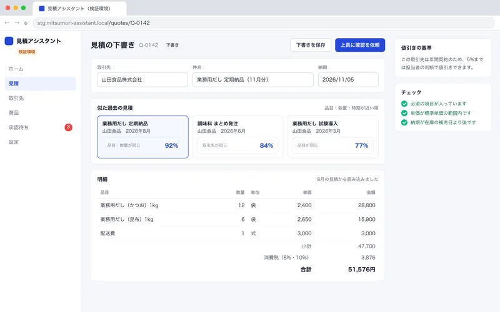The width and height of the screenshot is (500, 312).
Task: Click quantity 12 in かつお row
Action: point(241,205)
